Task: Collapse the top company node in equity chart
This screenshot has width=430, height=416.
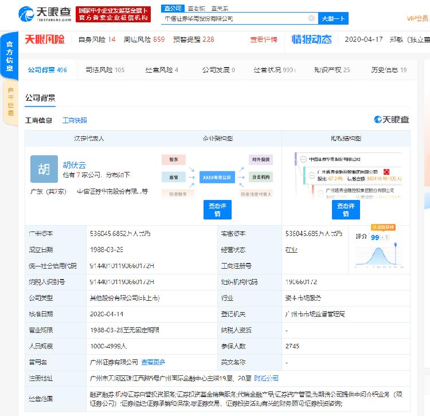Action: [x=303, y=159]
